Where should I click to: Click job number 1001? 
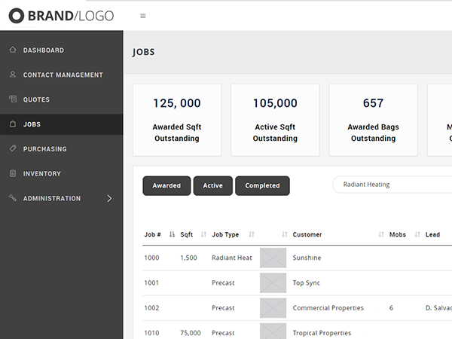(x=151, y=282)
